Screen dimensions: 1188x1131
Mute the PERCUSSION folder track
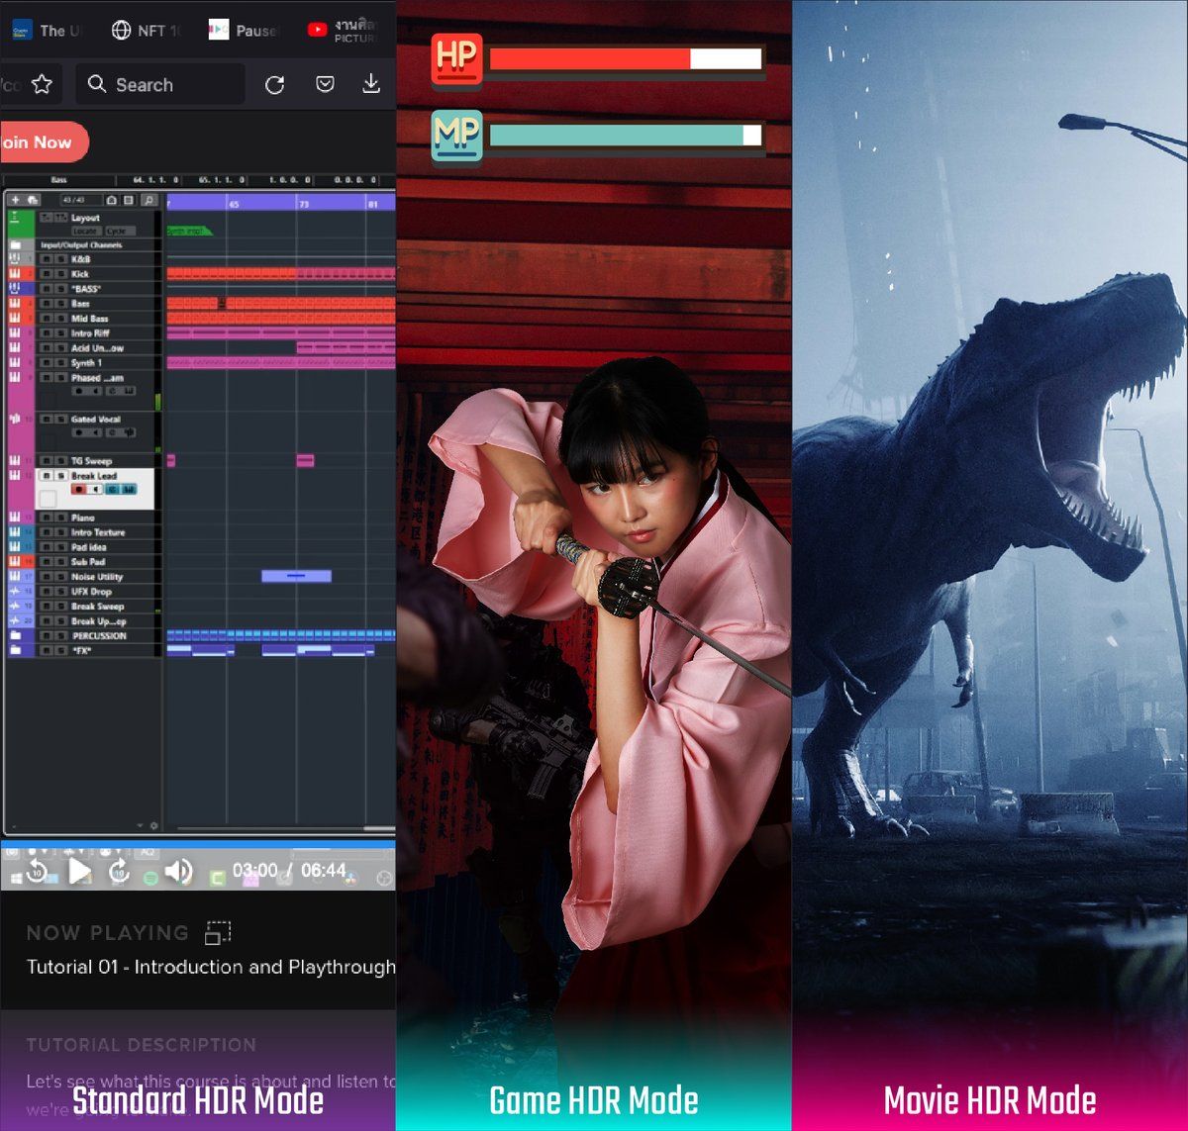point(47,636)
